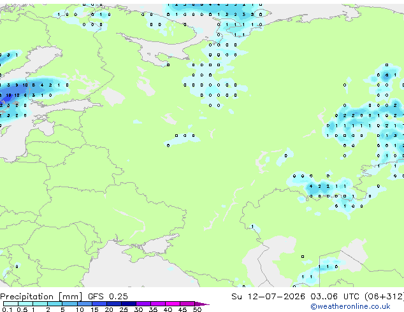Select the 40–45 mm magenta legend swatch
The width and height of the screenshot is (404, 312).
coord(173,304)
